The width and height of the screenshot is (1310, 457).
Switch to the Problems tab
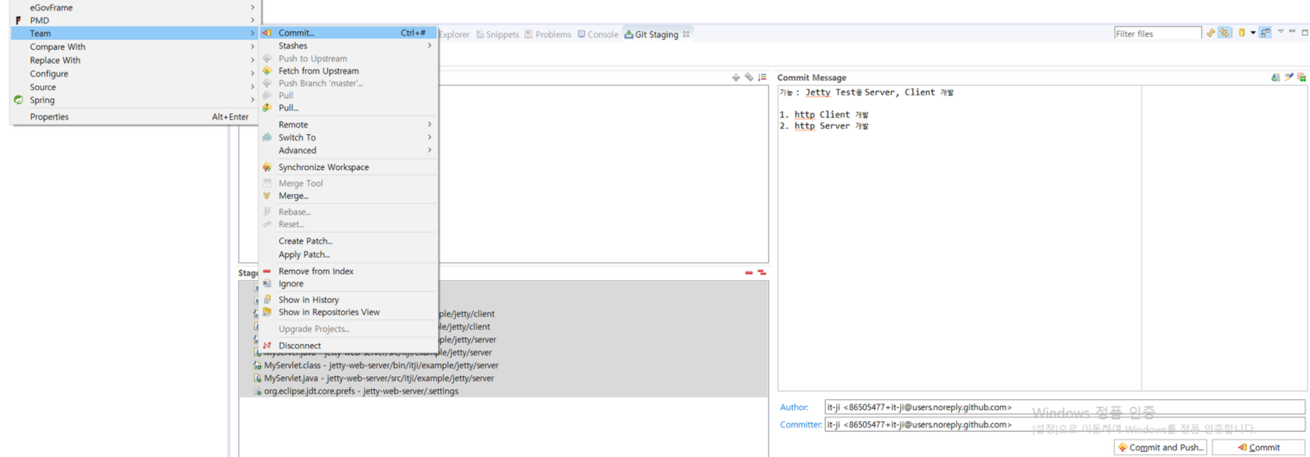click(548, 34)
